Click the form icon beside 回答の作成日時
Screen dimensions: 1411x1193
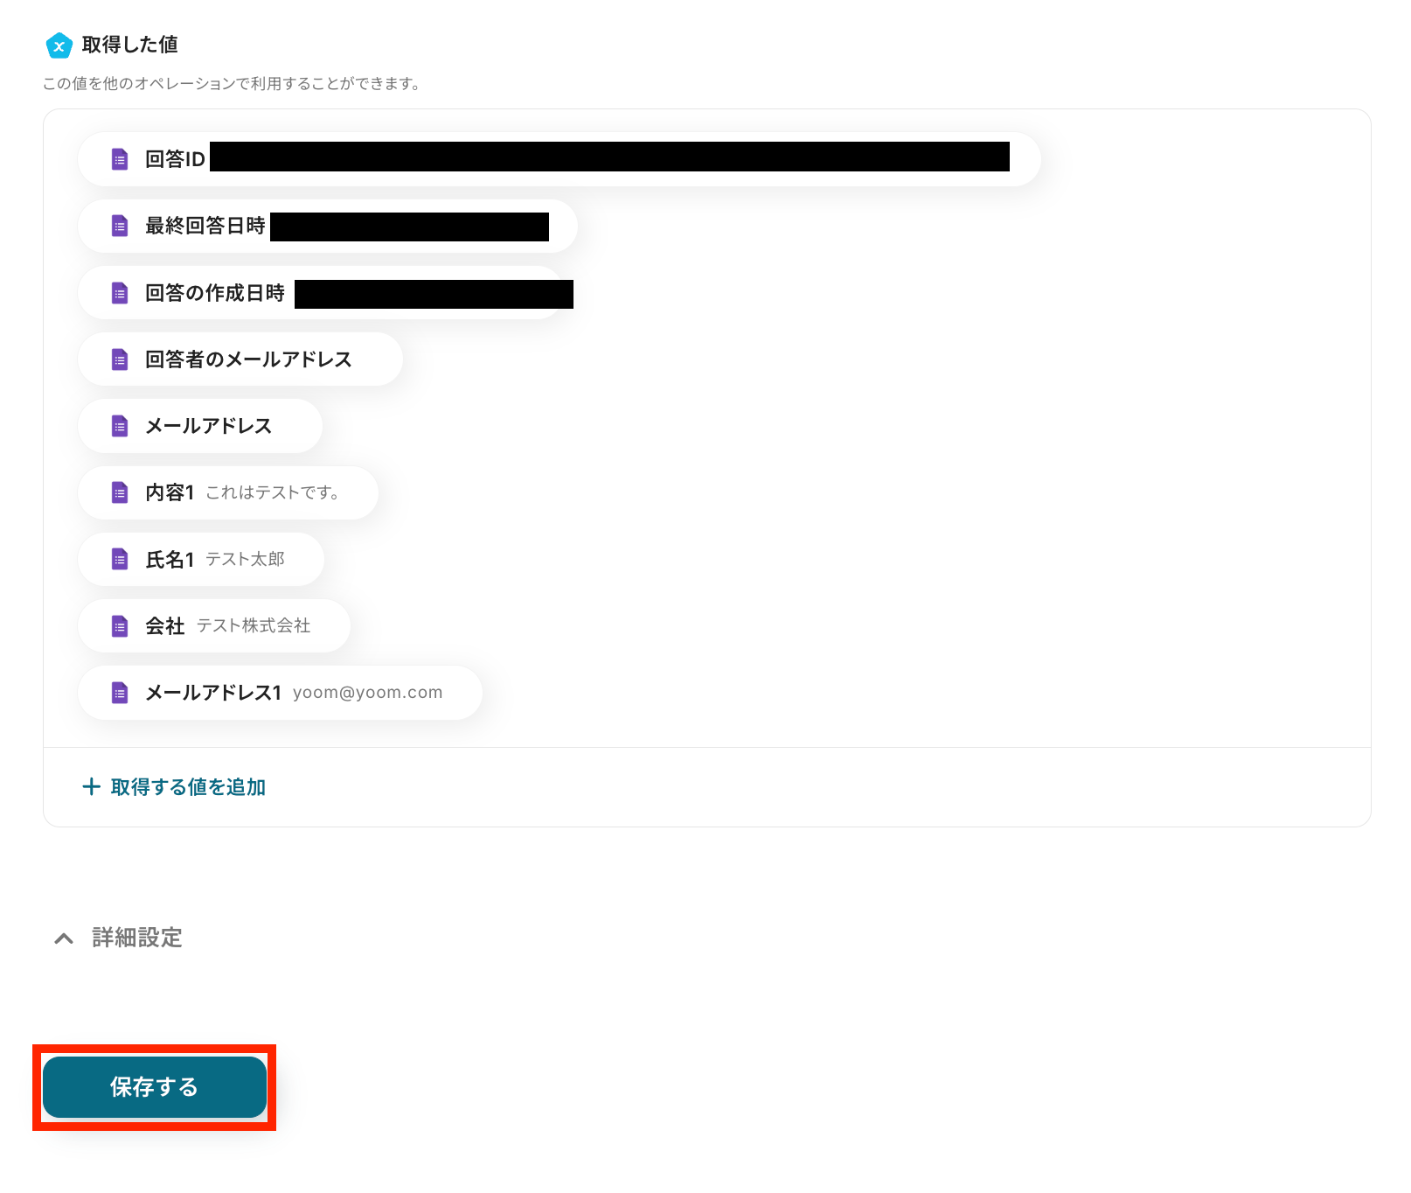[x=120, y=293]
